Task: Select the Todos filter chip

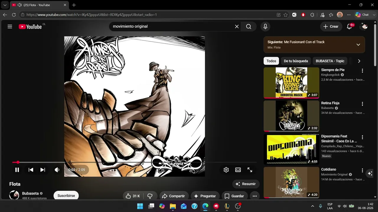Action: coord(271,61)
